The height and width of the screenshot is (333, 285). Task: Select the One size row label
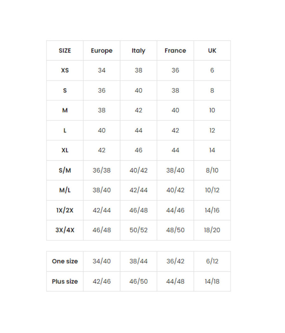pos(65,261)
